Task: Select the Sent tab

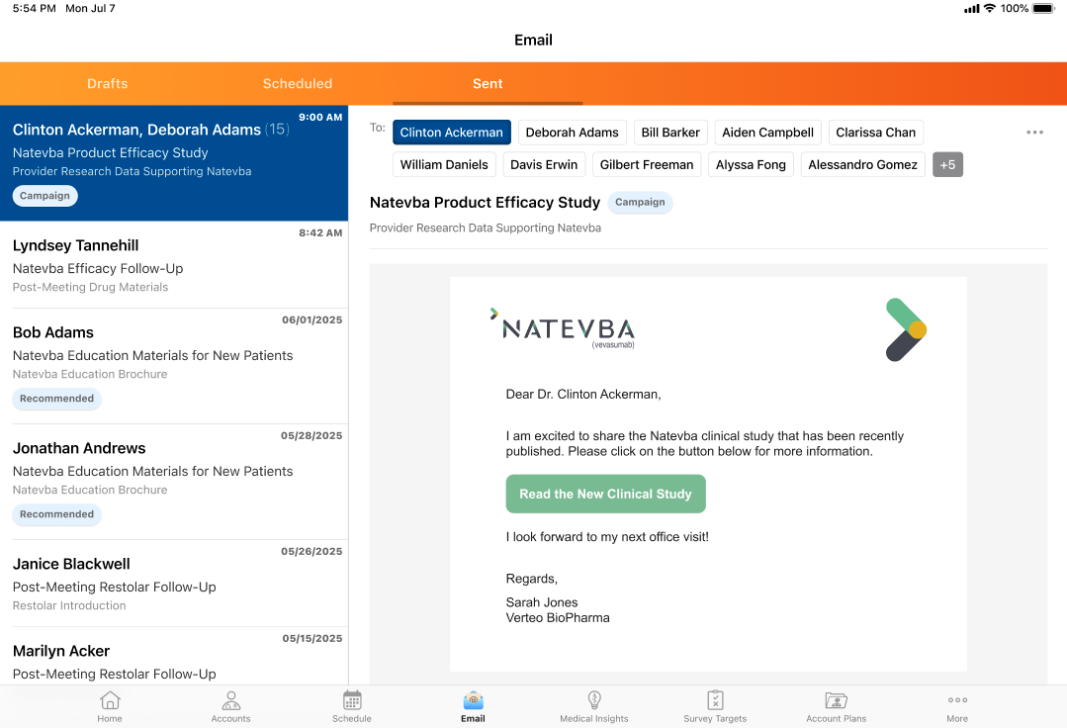Action: 488,84
